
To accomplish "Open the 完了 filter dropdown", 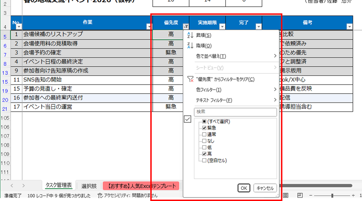I will 258,27.
